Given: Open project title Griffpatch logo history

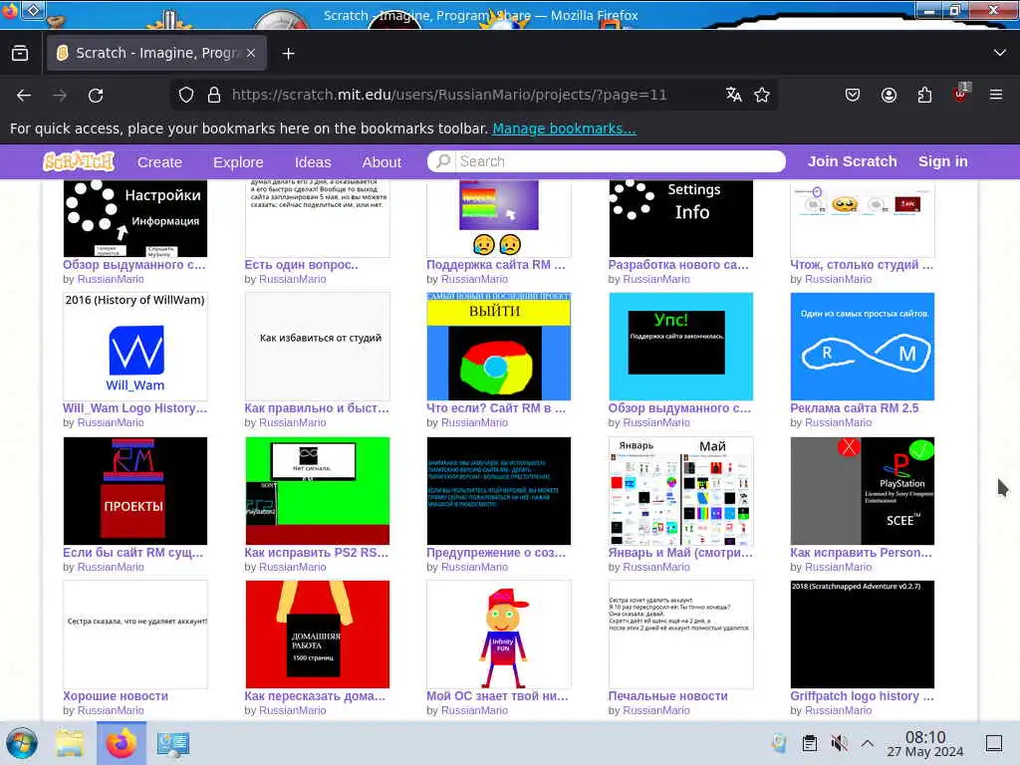Looking at the screenshot, I should point(862,696).
